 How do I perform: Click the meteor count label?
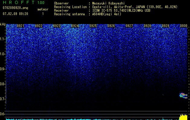(43, 9)
